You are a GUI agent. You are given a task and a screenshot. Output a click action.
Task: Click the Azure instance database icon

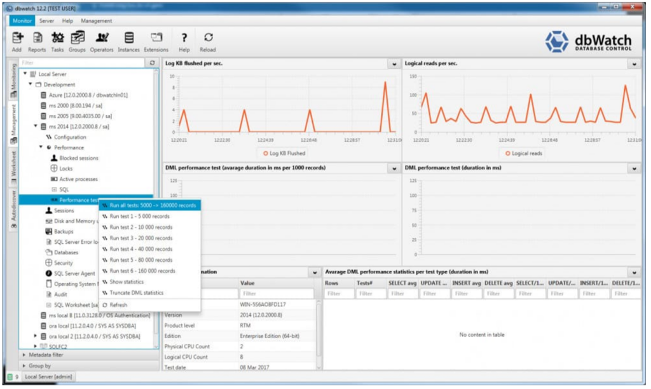44,95
